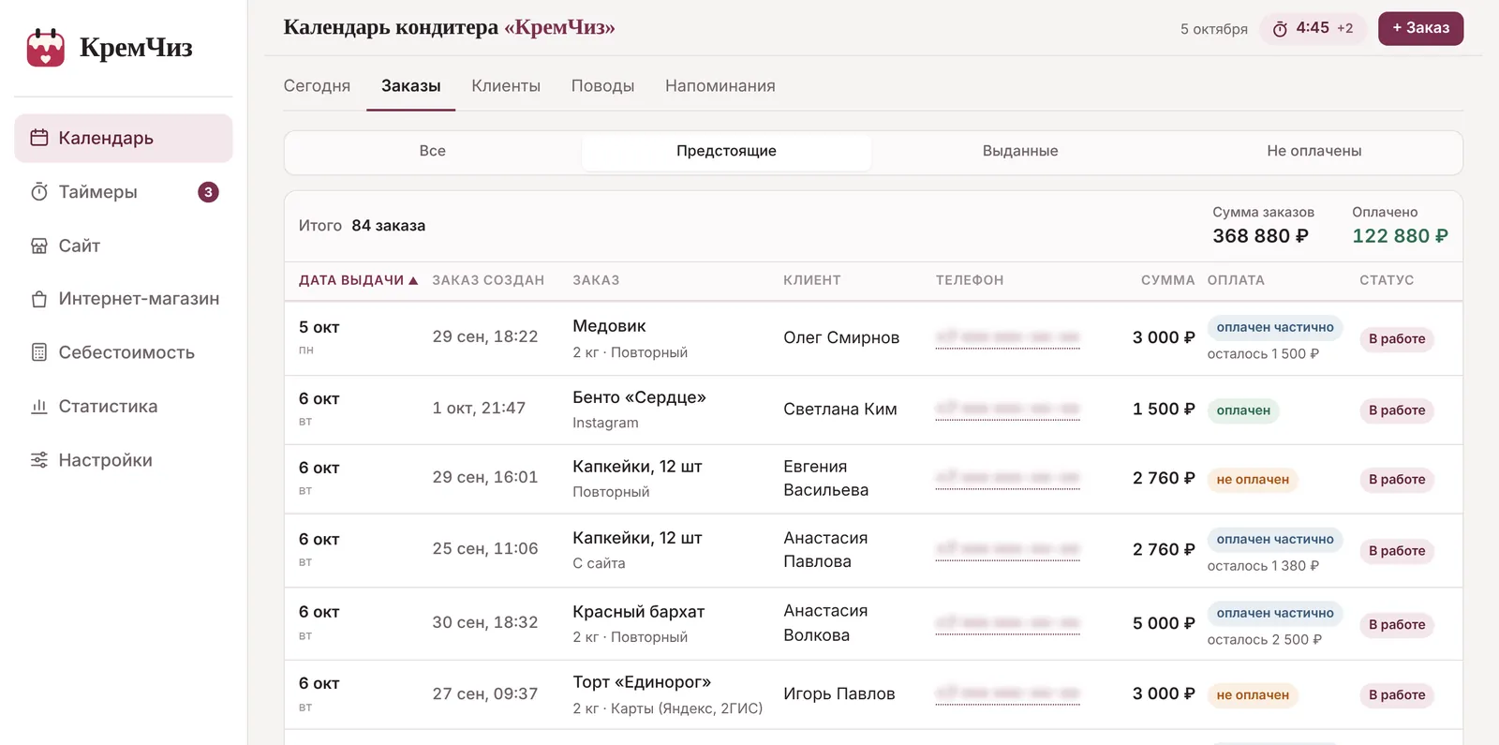This screenshot has width=1499, height=745.
Task: Select the Заказы tab
Action: click(x=410, y=86)
